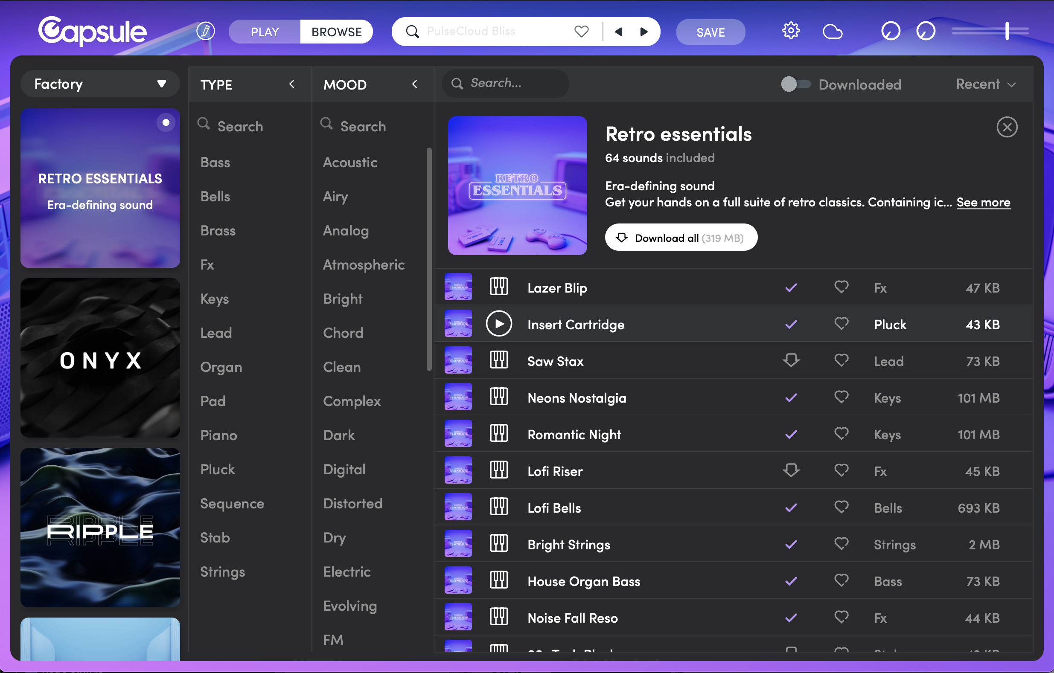The height and width of the screenshot is (673, 1054).
Task: Open the Factory dropdown
Action: pyautogui.click(x=100, y=84)
